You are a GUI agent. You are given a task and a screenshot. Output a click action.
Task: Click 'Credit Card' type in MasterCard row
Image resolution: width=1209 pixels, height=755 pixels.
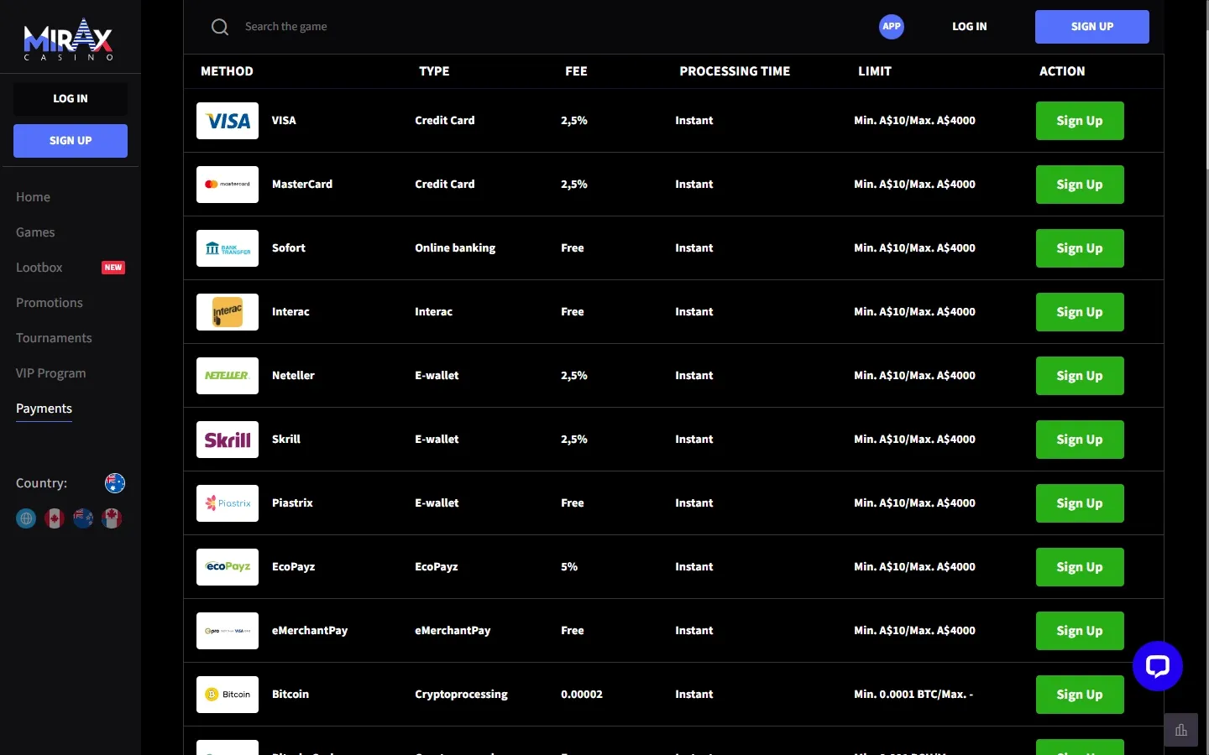point(445,185)
